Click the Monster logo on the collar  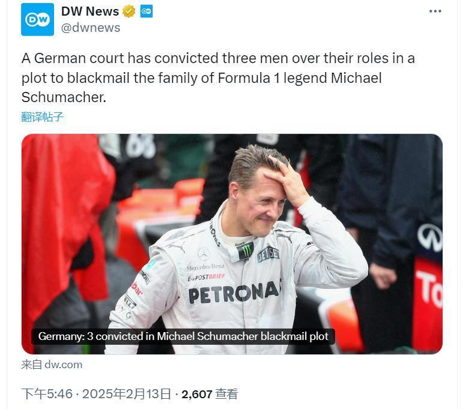click(245, 250)
